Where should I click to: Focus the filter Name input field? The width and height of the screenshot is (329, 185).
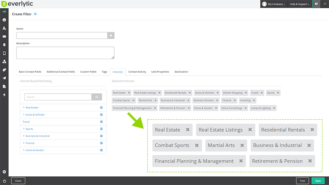pos(62,35)
